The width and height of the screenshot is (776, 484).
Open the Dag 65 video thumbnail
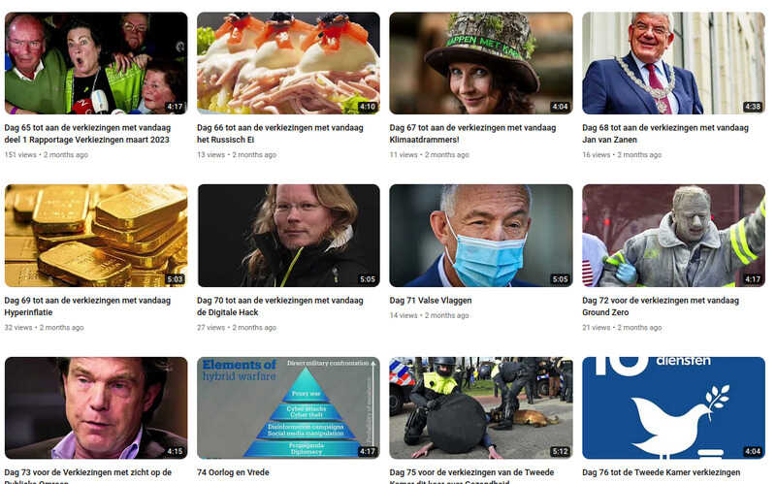tap(96, 63)
